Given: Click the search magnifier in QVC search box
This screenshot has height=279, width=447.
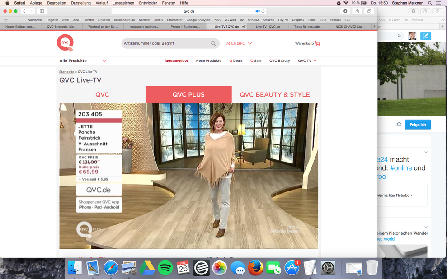Looking at the screenshot, I should [213, 43].
